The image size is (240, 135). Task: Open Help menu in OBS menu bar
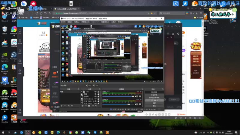click(121, 22)
